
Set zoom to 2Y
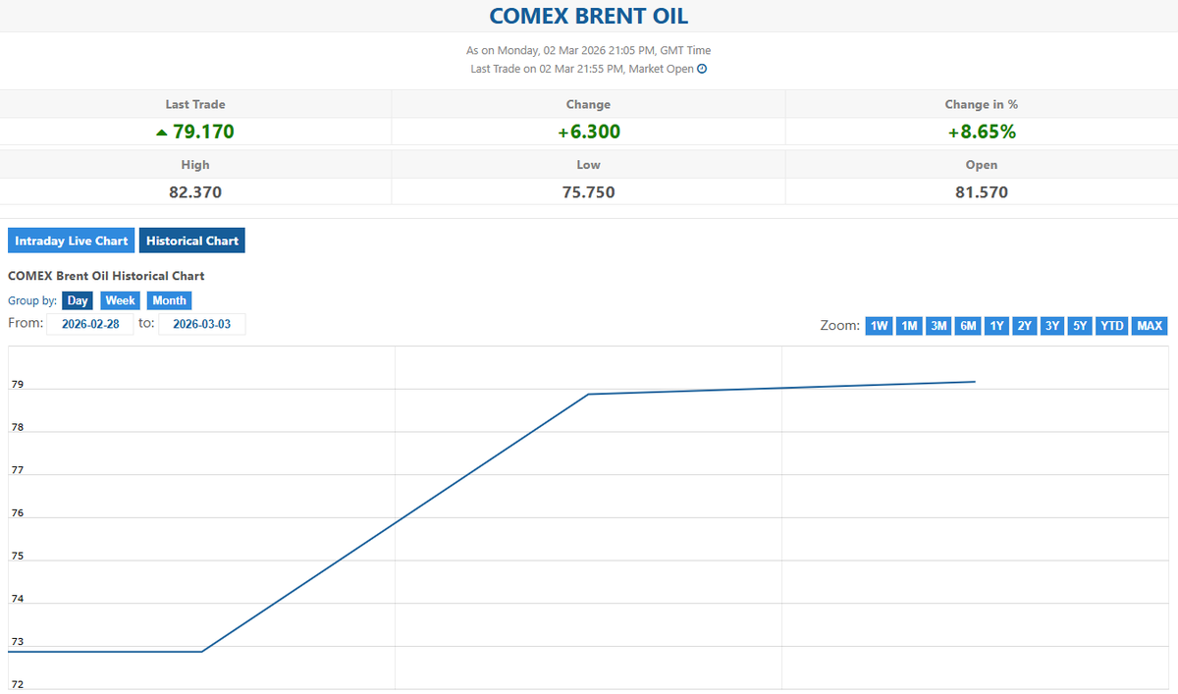(x=1025, y=326)
